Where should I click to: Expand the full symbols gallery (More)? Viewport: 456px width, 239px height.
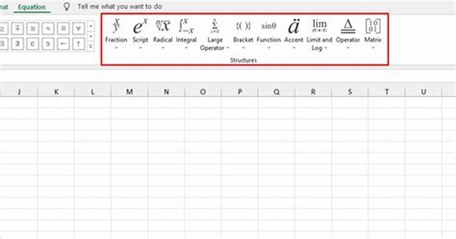pyautogui.click(x=91, y=46)
